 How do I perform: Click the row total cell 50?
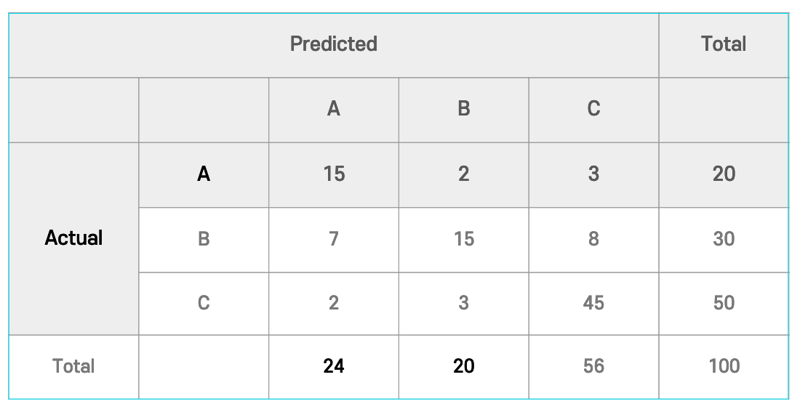pos(724,304)
